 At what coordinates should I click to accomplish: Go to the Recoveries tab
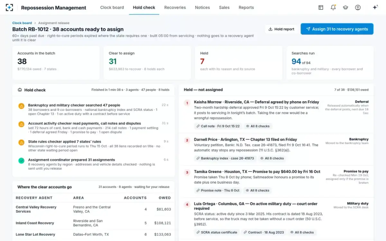pyautogui.click(x=175, y=7)
